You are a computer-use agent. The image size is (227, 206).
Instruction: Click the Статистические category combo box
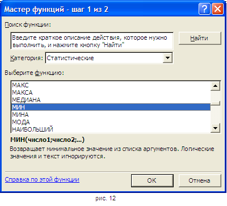pyautogui.click(x=109, y=58)
